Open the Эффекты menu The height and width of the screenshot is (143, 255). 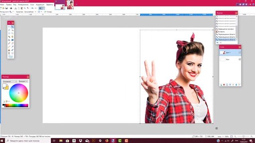(x=49, y=5)
